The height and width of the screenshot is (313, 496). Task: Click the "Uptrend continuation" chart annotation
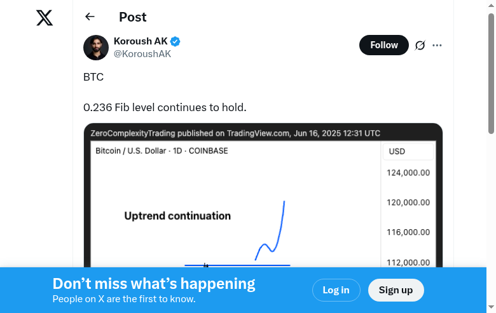coord(177,216)
